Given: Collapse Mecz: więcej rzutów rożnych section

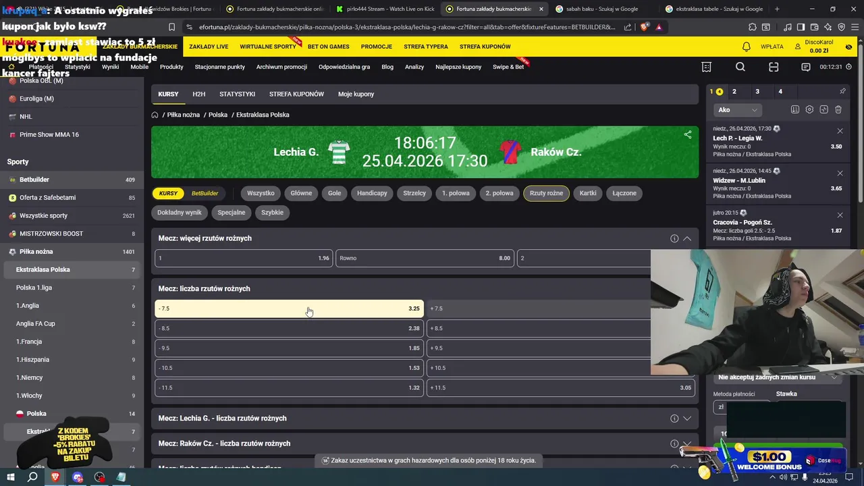Looking at the screenshot, I should click(x=687, y=238).
